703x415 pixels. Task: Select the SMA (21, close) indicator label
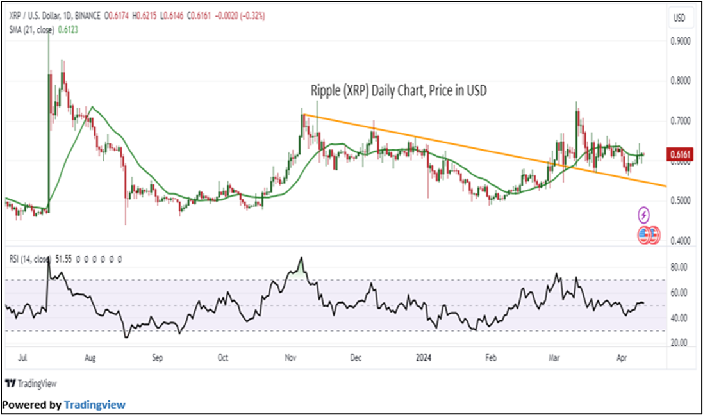pyautogui.click(x=32, y=30)
